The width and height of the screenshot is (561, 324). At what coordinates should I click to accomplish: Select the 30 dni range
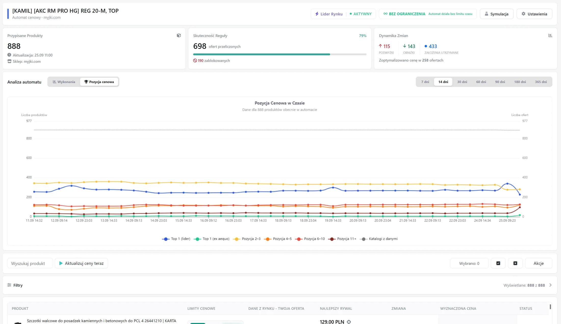click(x=462, y=82)
